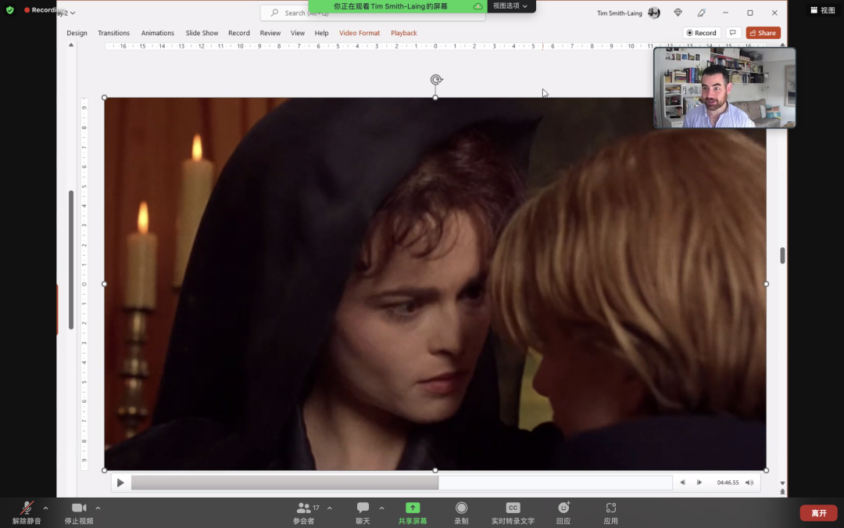This screenshot has width=844, height=528.
Task: Open the Transitions ribbon tab
Action: [x=113, y=33]
